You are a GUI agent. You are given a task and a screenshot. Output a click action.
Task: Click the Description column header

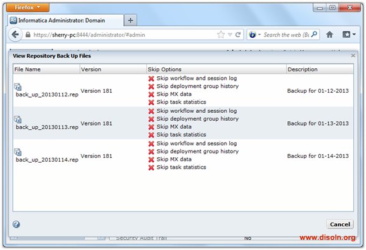click(x=320, y=70)
